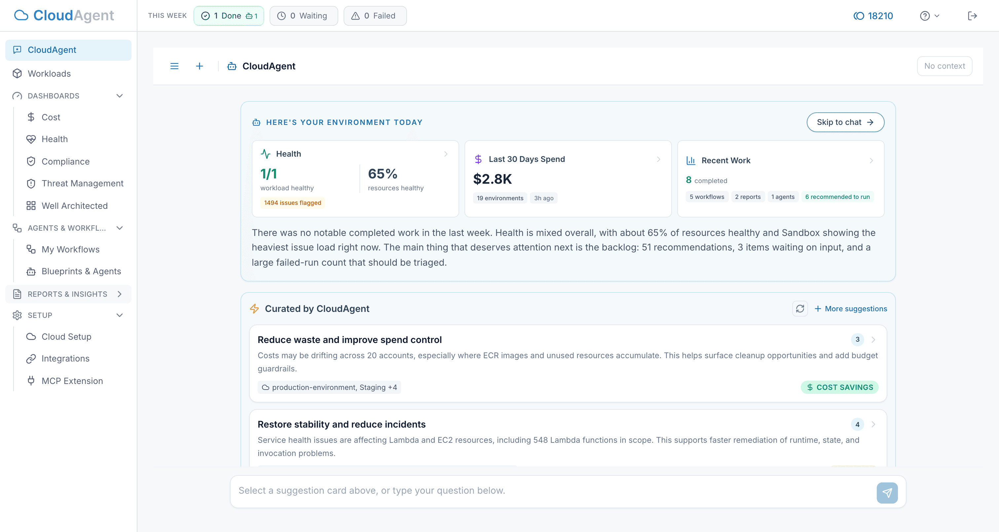Toggle the 0 Failed status filter

click(x=375, y=16)
